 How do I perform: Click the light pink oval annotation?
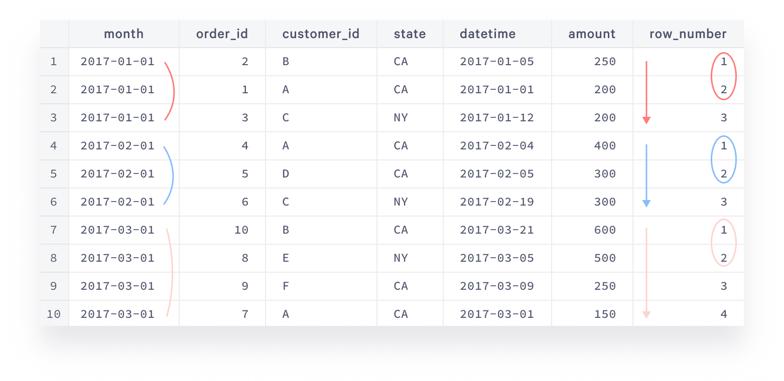click(724, 243)
